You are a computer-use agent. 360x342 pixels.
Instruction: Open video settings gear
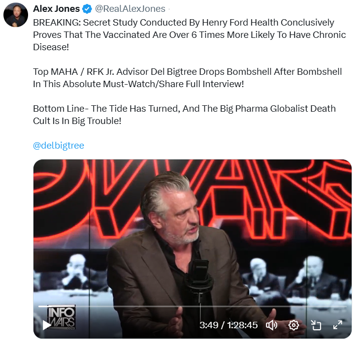click(x=294, y=325)
